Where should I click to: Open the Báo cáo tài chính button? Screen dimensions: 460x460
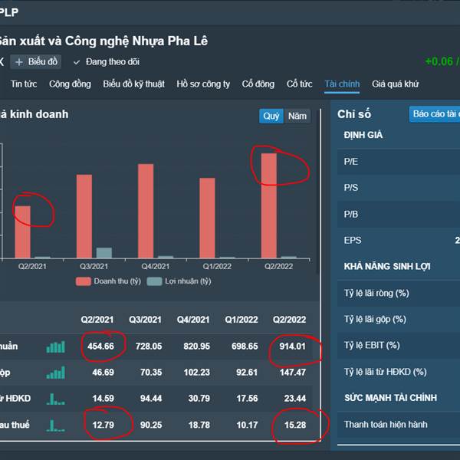pos(435,114)
